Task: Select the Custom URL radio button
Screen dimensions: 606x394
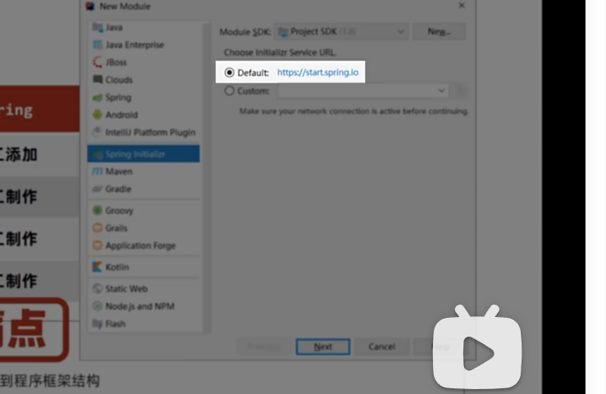Action: [x=229, y=91]
